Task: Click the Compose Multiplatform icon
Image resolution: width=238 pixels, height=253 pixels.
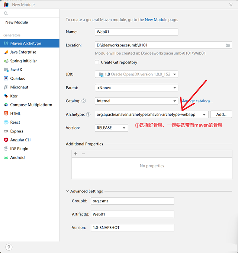Action: coord(6,105)
